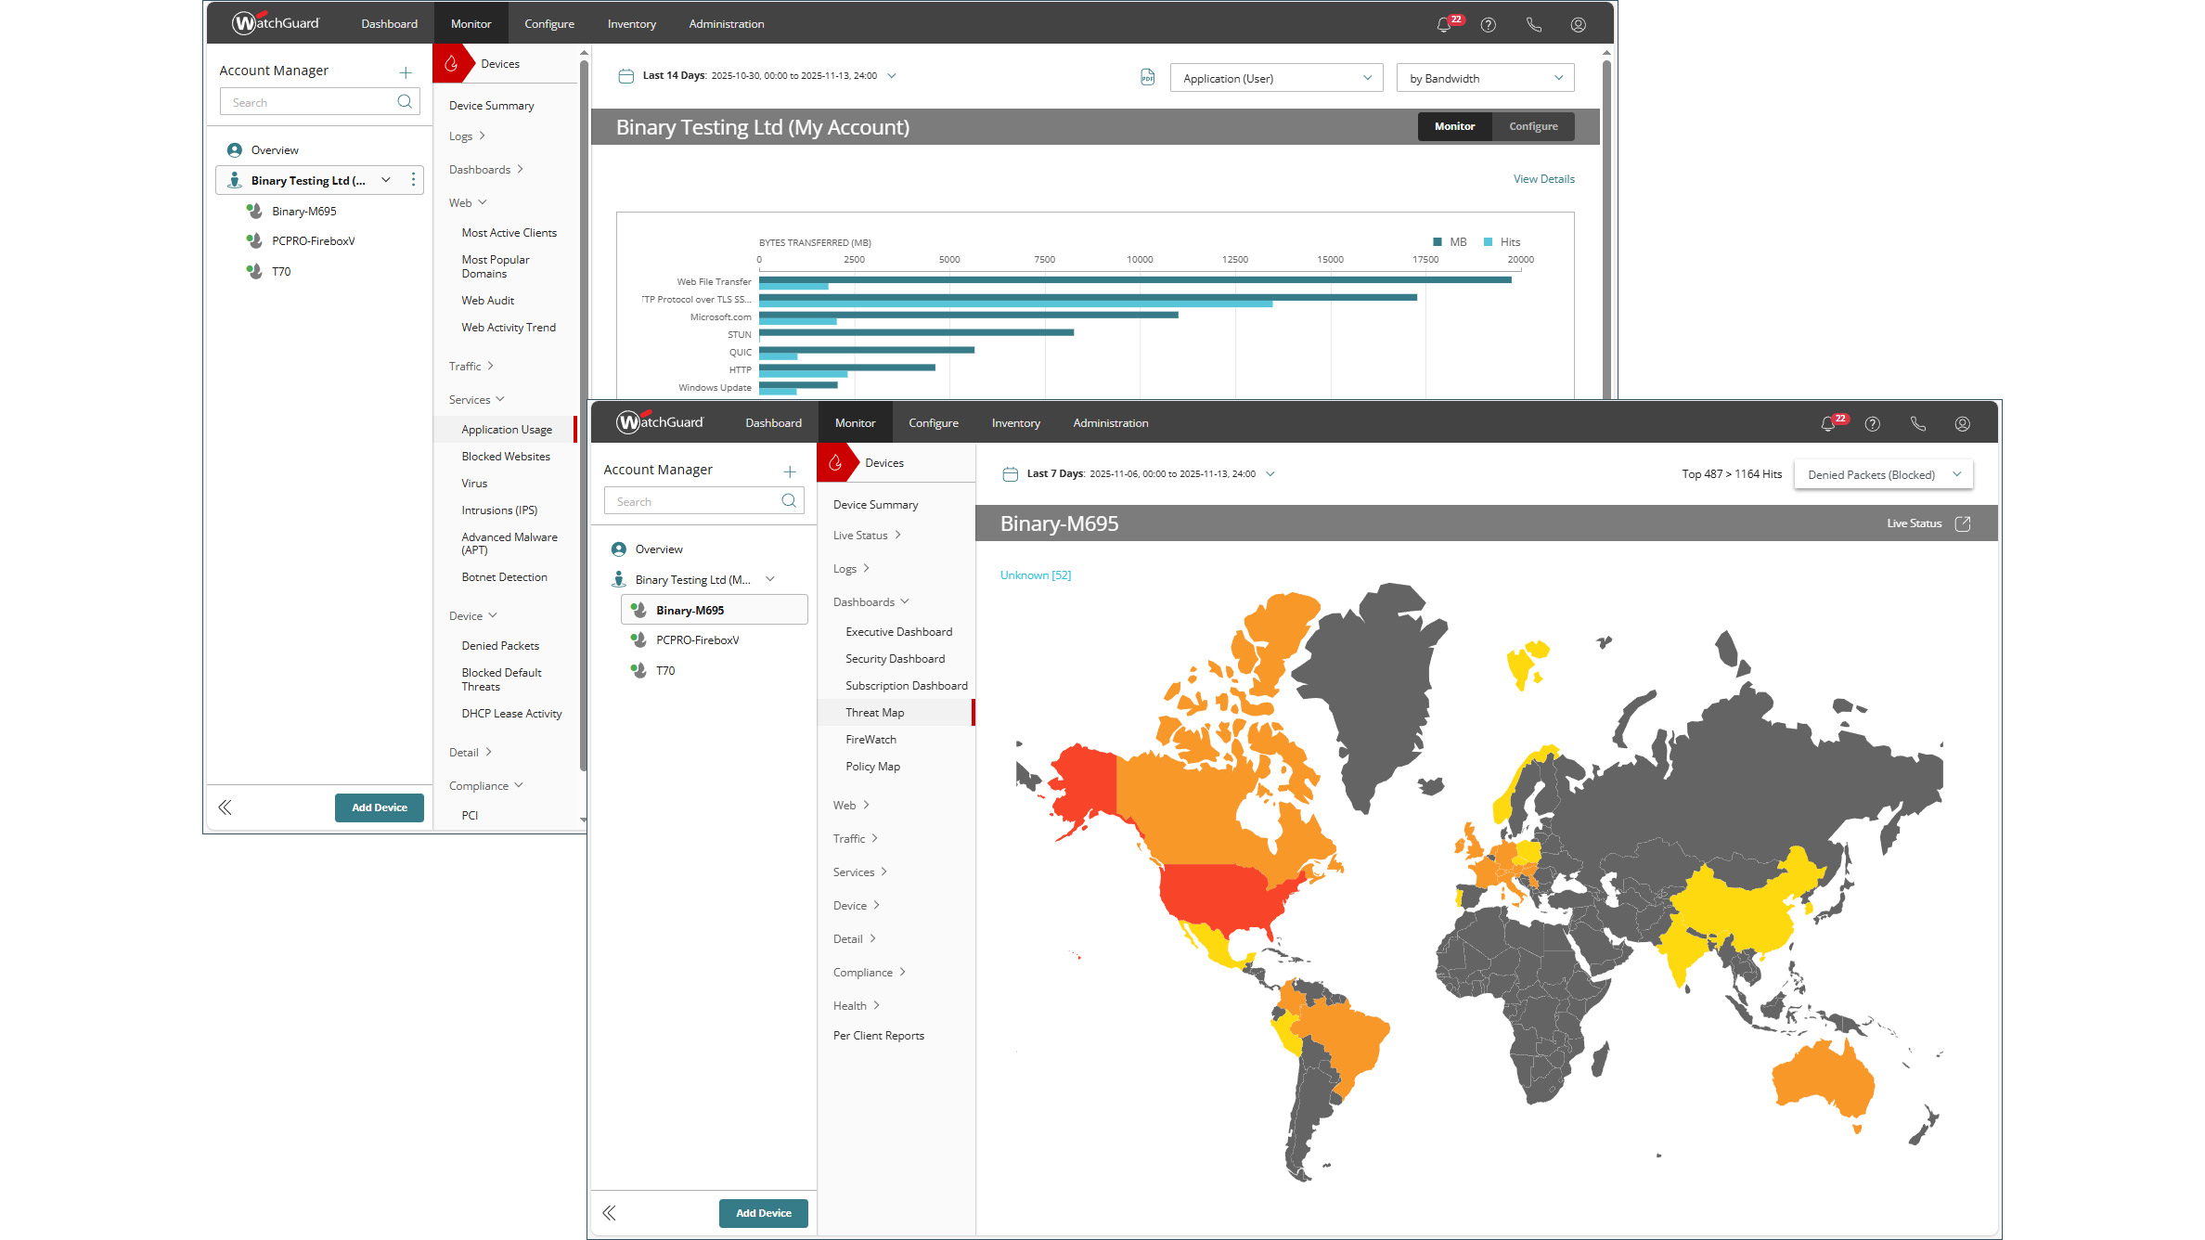Click the Unknown [52] link above the threat map

1036,575
